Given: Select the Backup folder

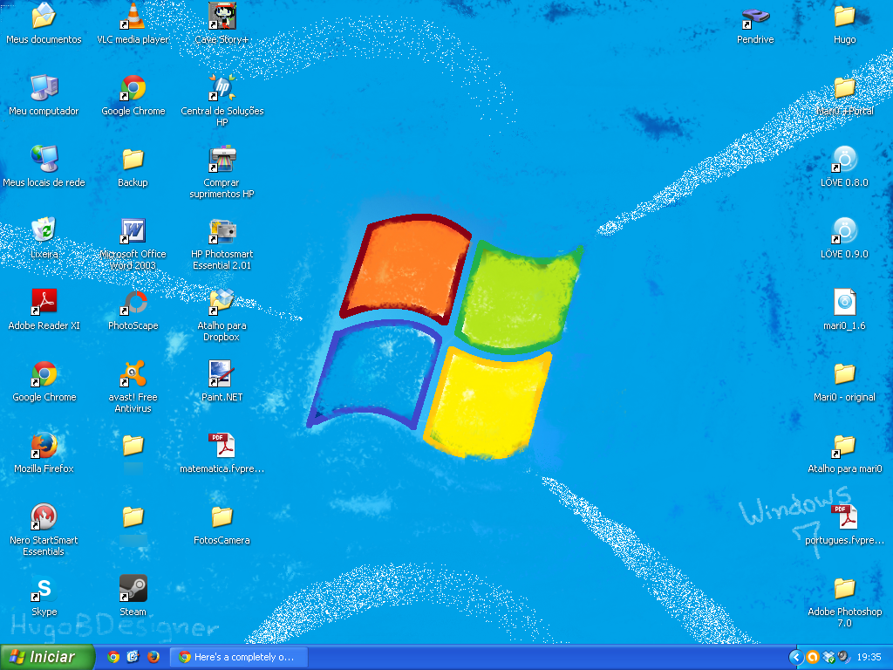Looking at the screenshot, I should (133, 160).
